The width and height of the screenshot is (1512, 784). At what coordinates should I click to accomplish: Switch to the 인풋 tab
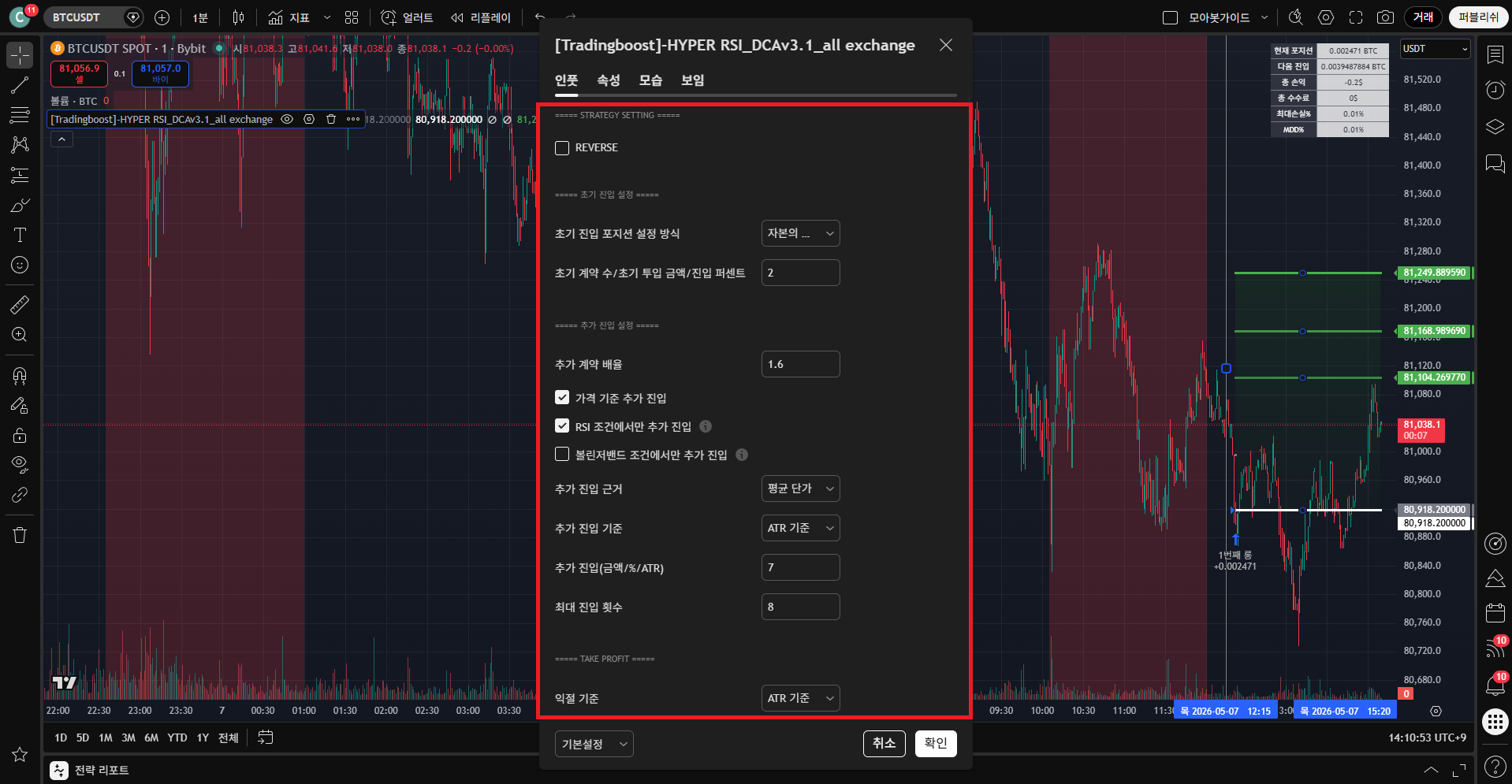(x=566, y=80)
